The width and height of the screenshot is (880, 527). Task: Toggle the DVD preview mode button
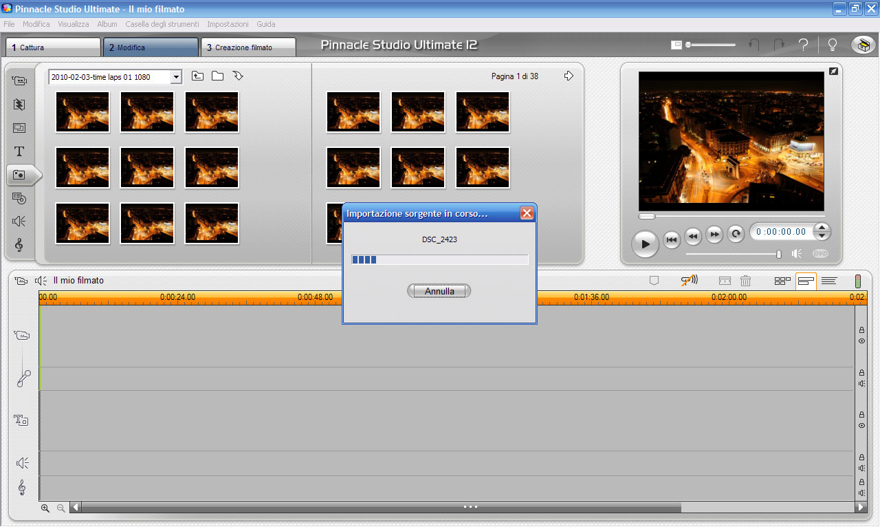click(820, 253)
